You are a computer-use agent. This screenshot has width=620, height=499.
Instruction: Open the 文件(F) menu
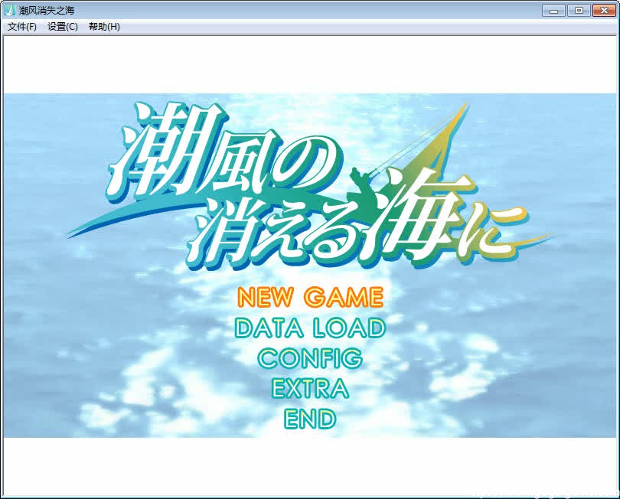(22, 27)
